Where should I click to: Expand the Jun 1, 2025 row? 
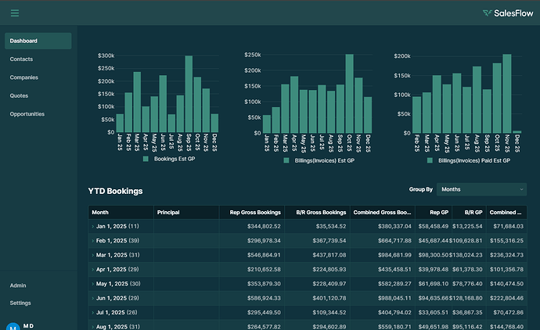tap(93, 298)
